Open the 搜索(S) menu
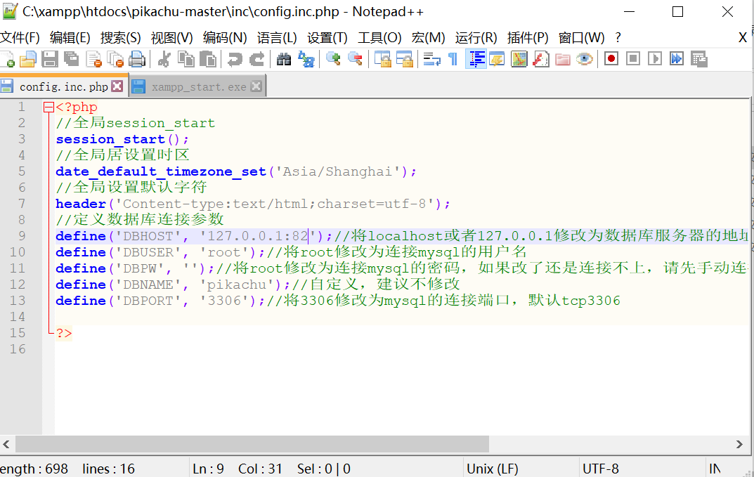The width and height of the screenshot is (754, 477). [x=120, y=37]
